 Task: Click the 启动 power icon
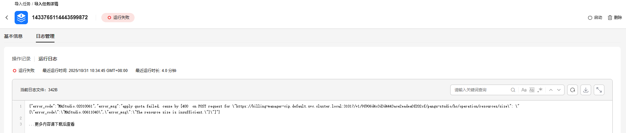(x=590, y=18)
